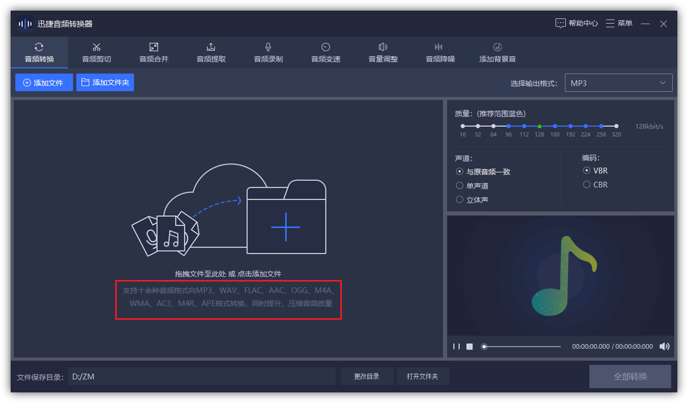Open the 音量调整 (volume adjustment) tool
The height and width of the screenshot is (403, 688).
[x=383, y=52]
